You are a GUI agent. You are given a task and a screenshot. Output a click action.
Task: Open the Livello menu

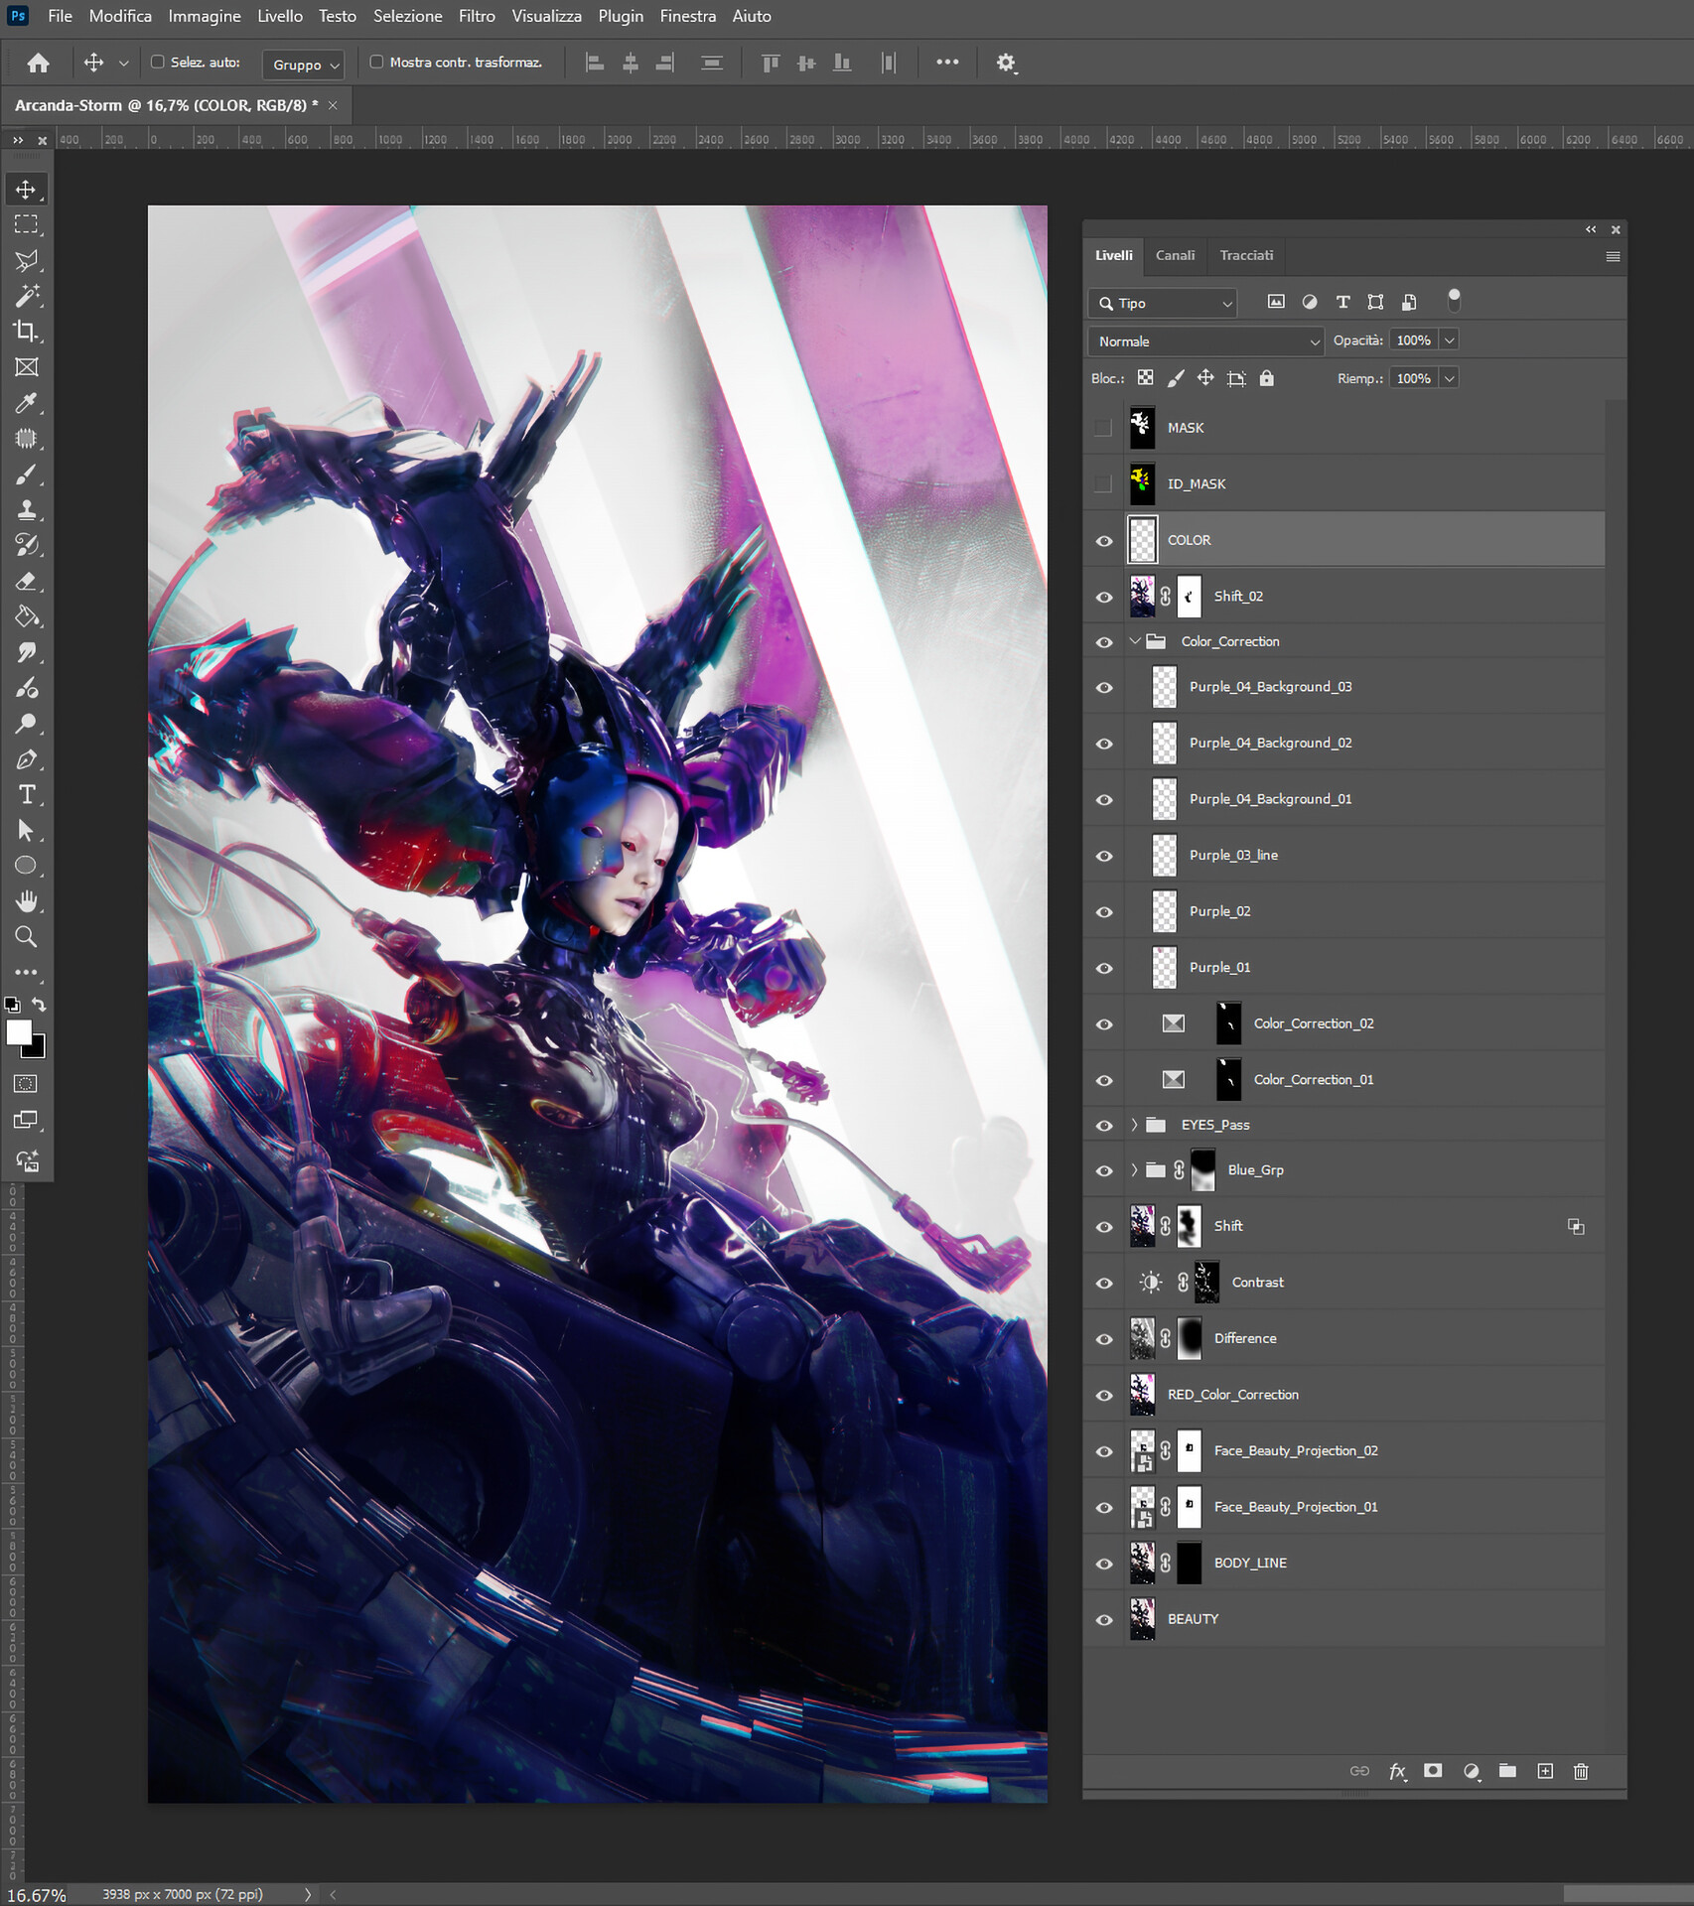[280, 16]
